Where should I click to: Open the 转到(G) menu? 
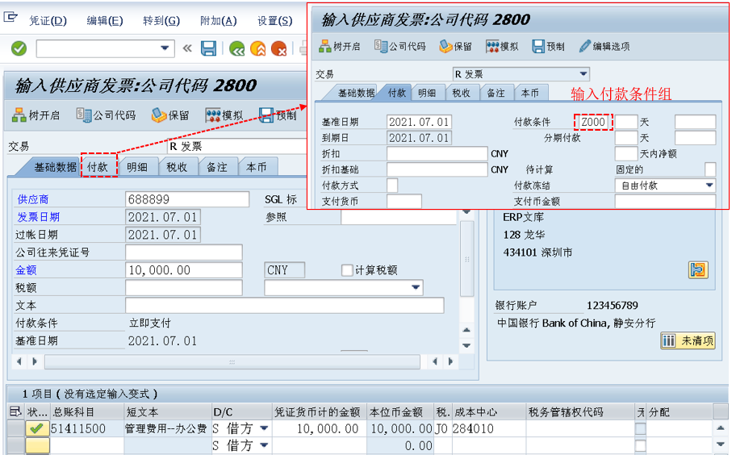tap(161, 21)
